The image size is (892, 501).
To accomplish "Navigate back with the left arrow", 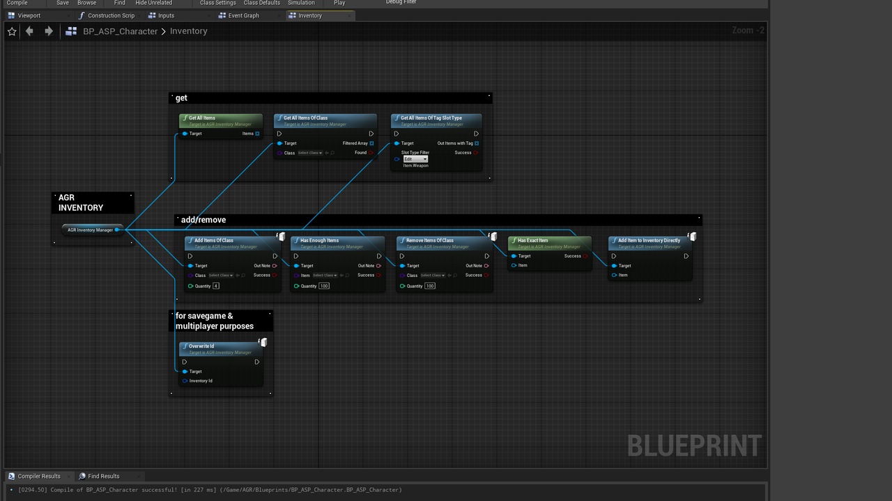I will [29, 31].
